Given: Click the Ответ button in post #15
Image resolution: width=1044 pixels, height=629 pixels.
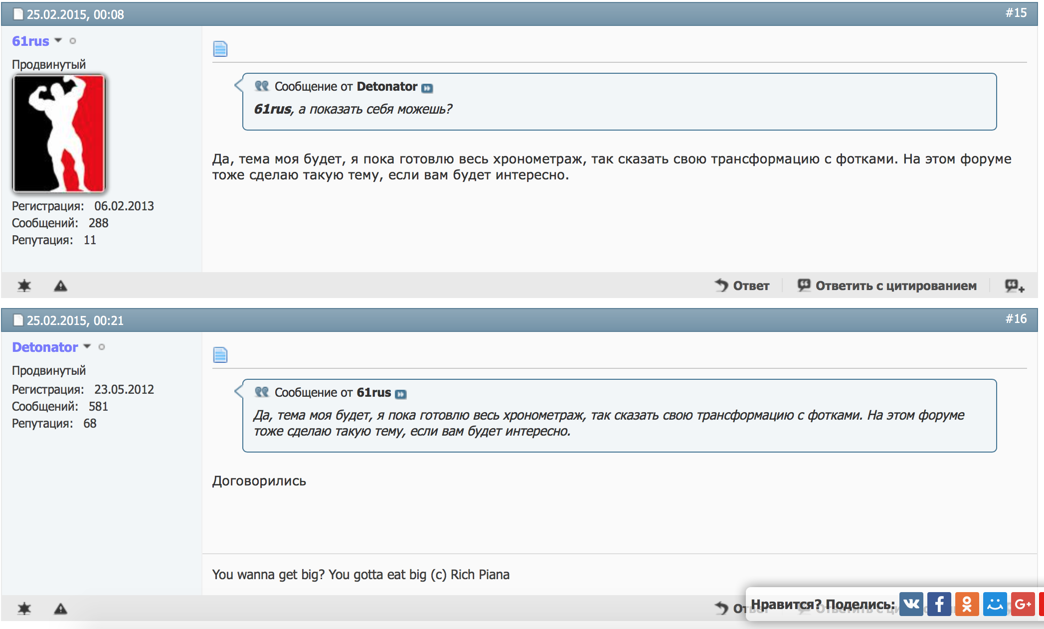Looking at the screenshot, I should pyautogui.click(x=742, y=286).
